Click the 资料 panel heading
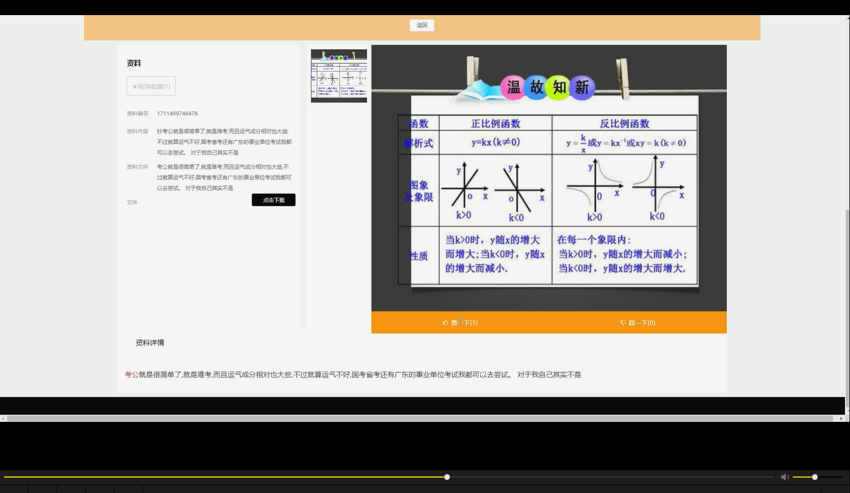 (133, 63)
